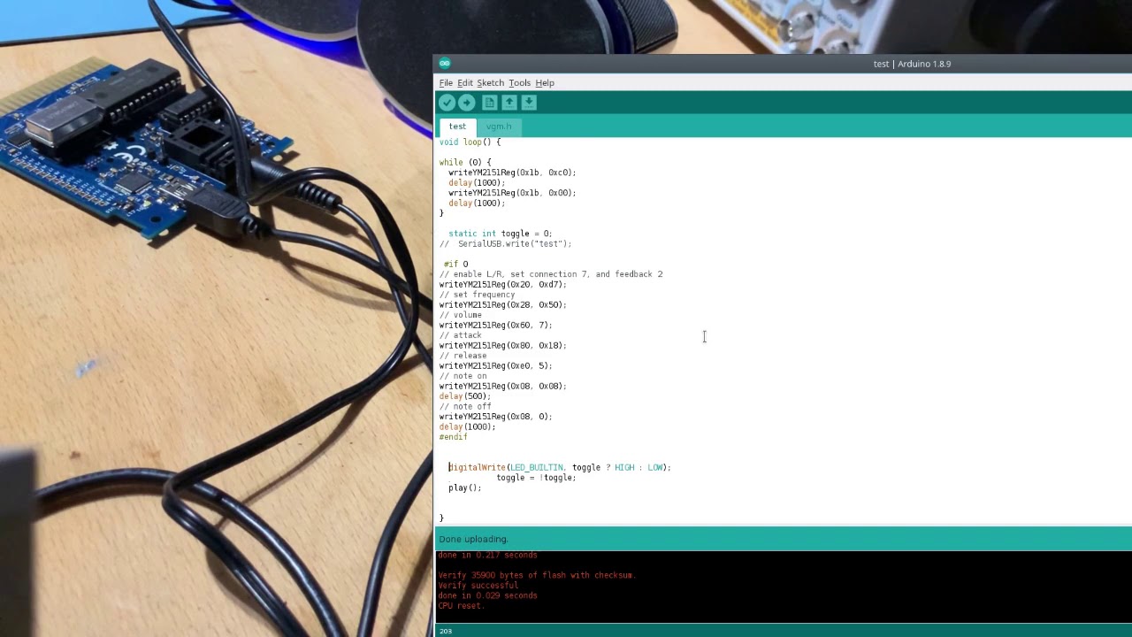Click the '#if 0' directive line

[456, 264]
